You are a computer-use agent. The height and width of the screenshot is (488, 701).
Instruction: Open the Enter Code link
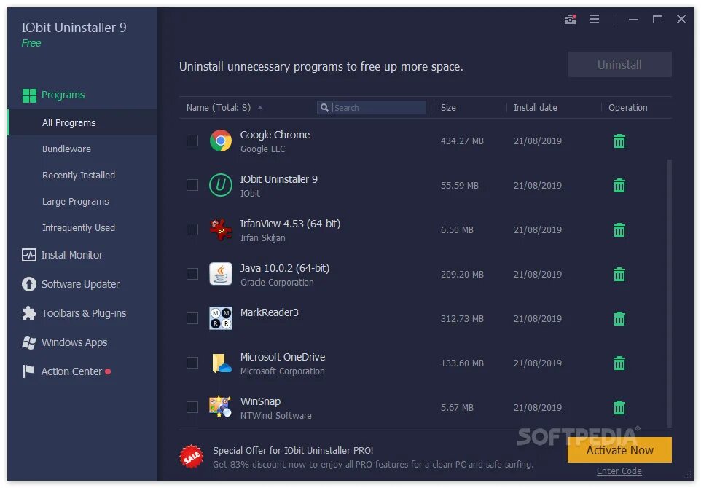click(619, 471)
